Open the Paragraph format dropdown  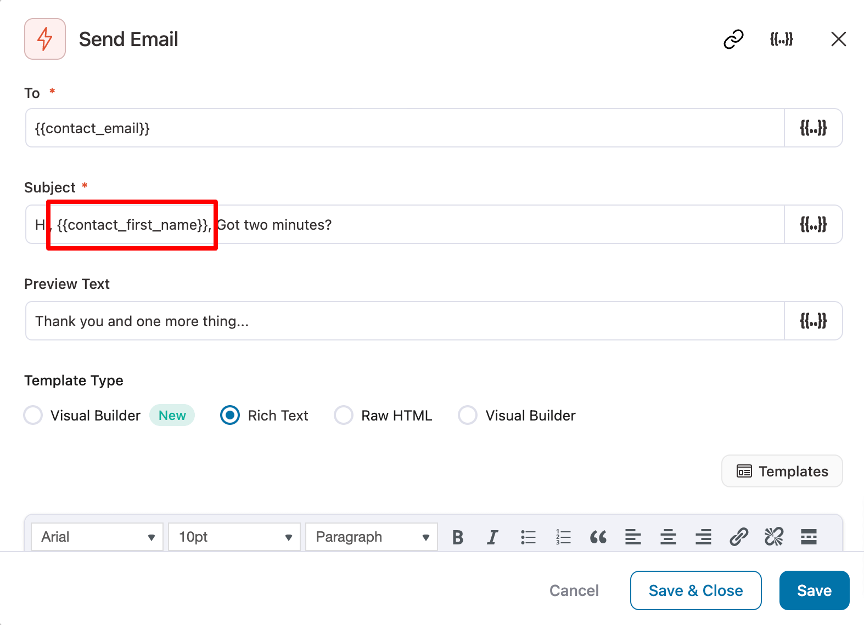coord(372,537)
